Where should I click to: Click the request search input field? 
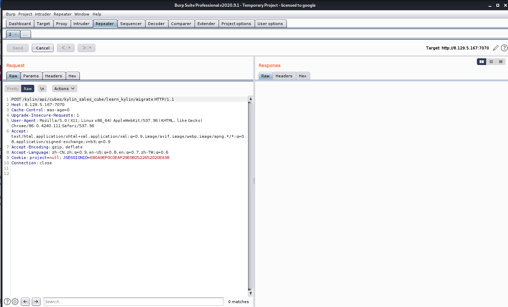tap(133, 301)
